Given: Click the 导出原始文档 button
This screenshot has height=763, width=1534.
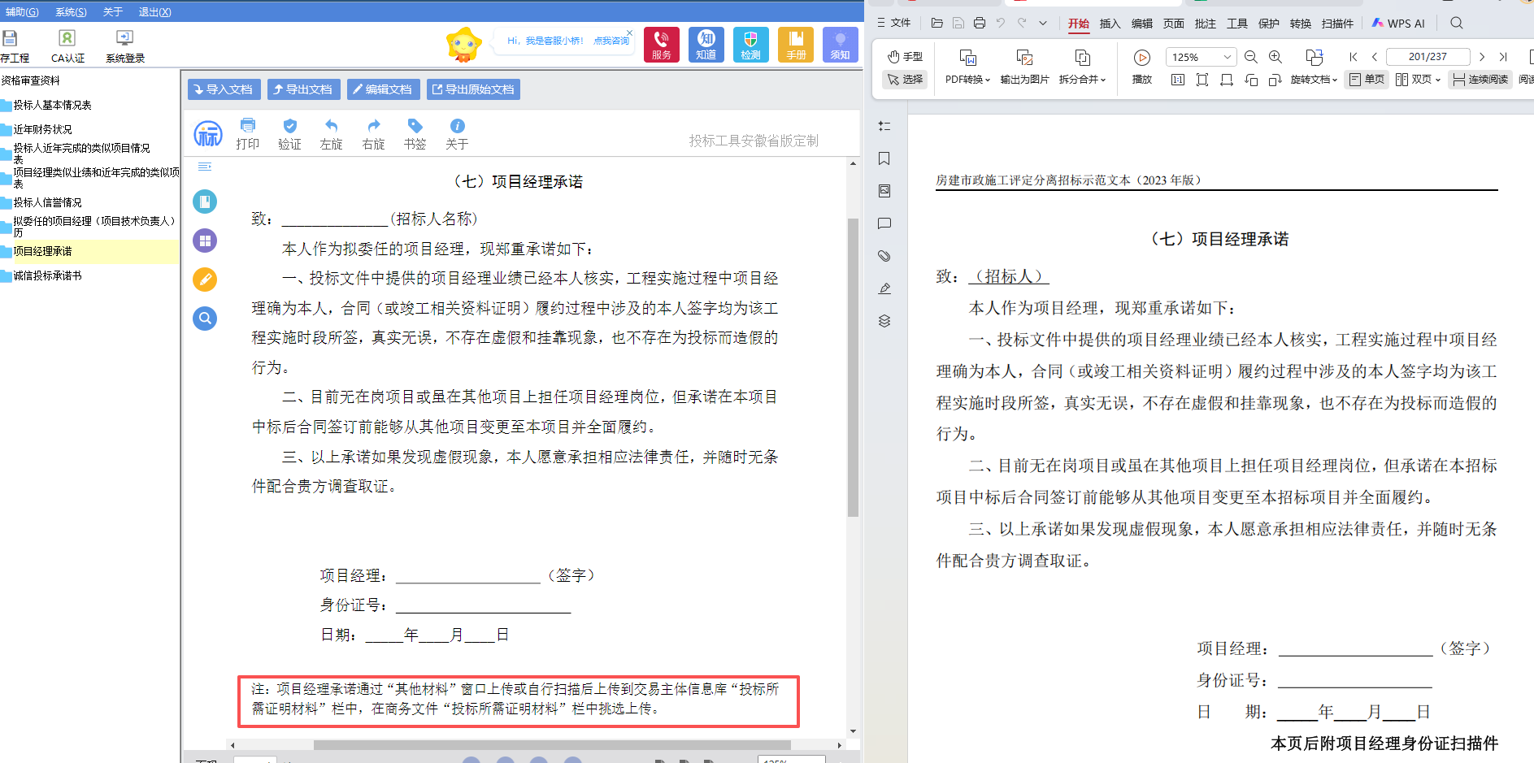Looking at the screenshot, I should [x=473, y=89].
